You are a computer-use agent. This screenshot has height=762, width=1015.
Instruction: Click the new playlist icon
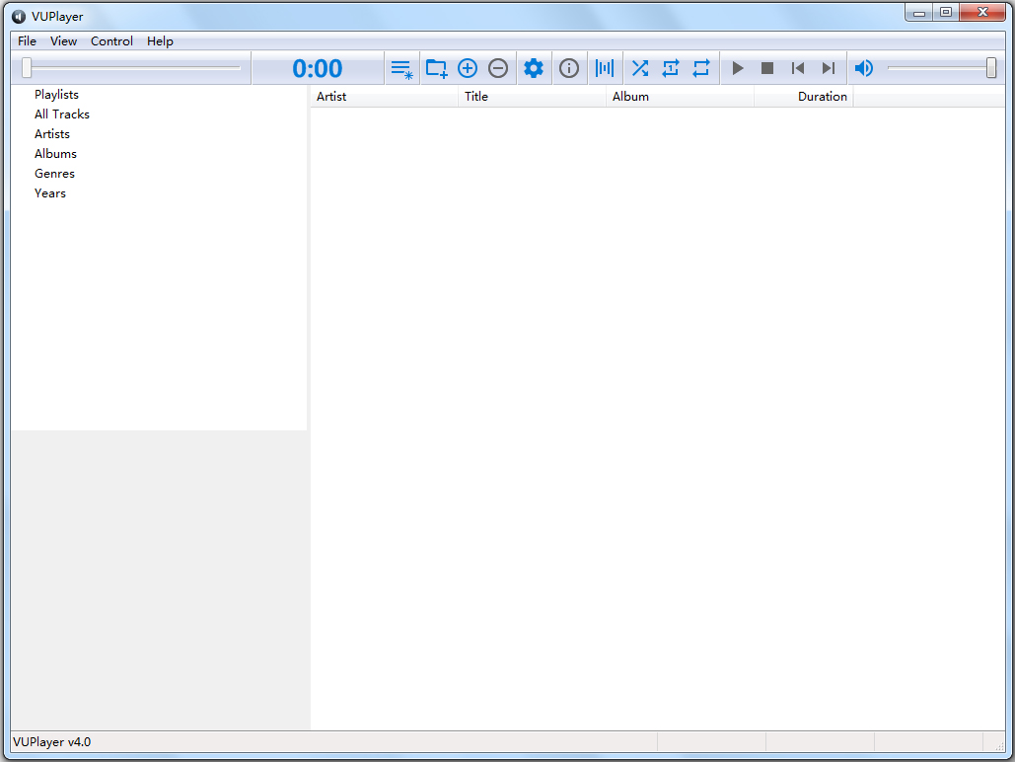pos(402,69)
